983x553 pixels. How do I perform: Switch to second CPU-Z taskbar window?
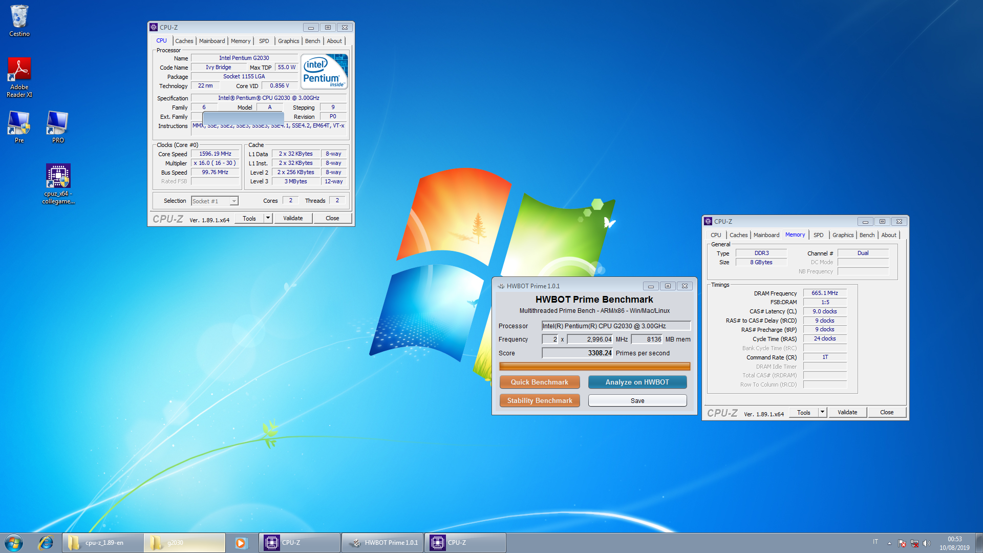465,543
